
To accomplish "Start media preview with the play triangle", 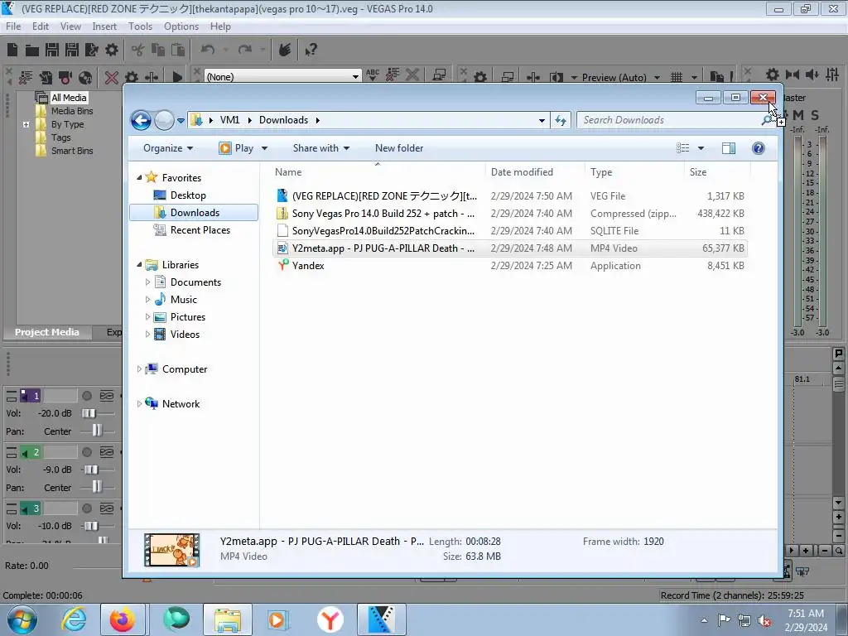I will (x=177, y=77).
